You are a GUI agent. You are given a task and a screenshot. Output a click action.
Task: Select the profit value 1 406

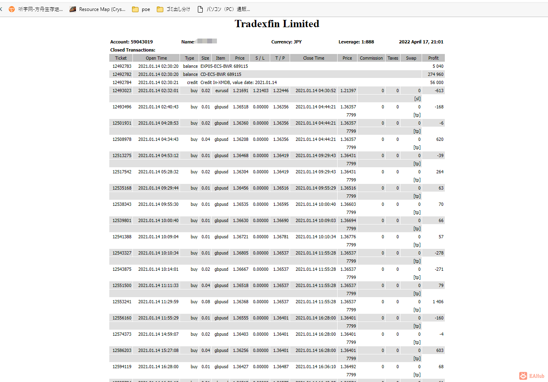tap(438, 302)
